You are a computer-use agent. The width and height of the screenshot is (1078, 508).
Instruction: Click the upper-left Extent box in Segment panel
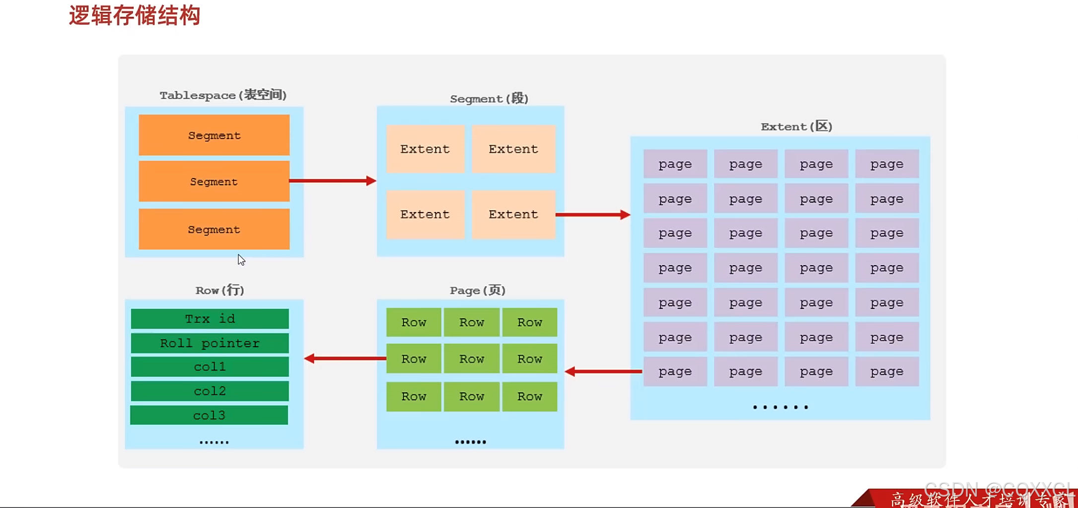click(x=425, y=149)
